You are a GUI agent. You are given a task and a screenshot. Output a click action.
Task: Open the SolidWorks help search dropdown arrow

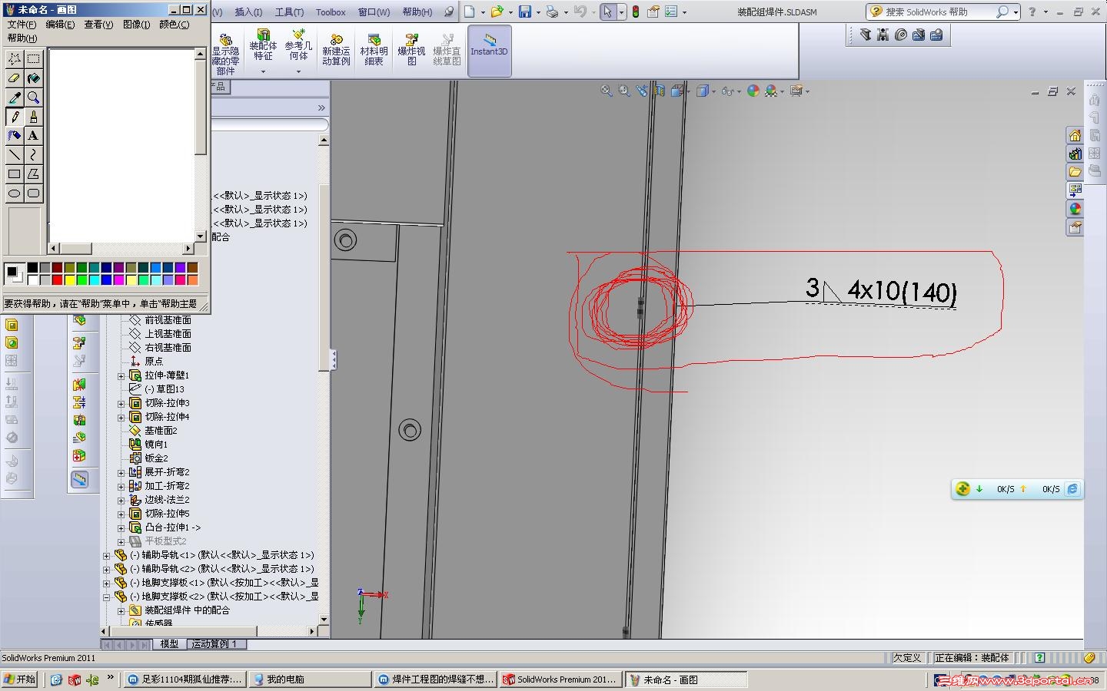[x=1016, y=12]
